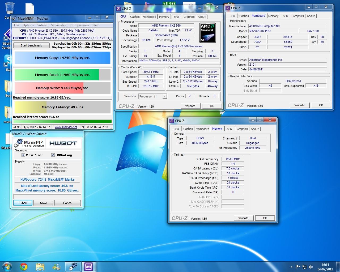The height and width of the screenshot is (272, 340).
Task: Click the Core Speed 3973.1 MHz field
Action: pos(151,72)
